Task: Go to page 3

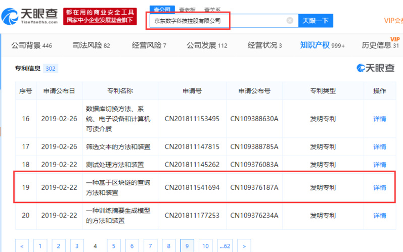Action: [x=77, y=246]
